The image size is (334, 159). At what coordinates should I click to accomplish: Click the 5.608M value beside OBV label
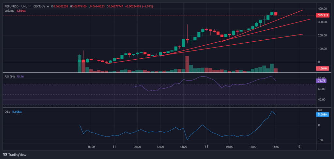(17, 111)
